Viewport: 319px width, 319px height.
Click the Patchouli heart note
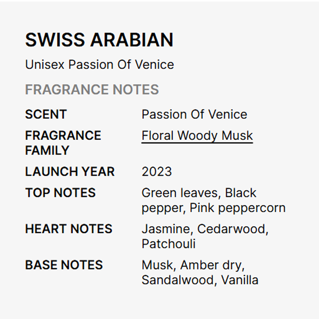[168, 244]
